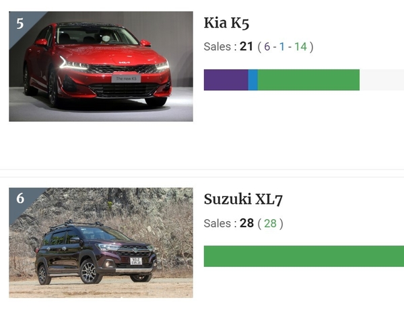This screenshot has width=404, height=314.
Task: Click the empty grey part of K5 bar
Action: [382, 80]
